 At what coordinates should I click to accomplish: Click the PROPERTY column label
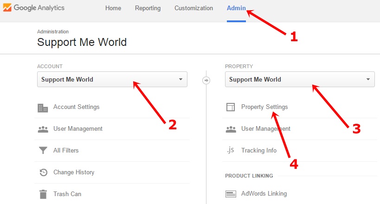(239, 66)
